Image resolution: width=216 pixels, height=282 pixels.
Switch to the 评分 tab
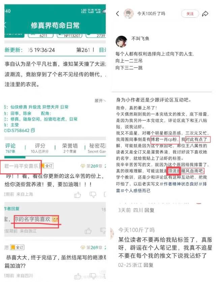(x=40, y=148)
